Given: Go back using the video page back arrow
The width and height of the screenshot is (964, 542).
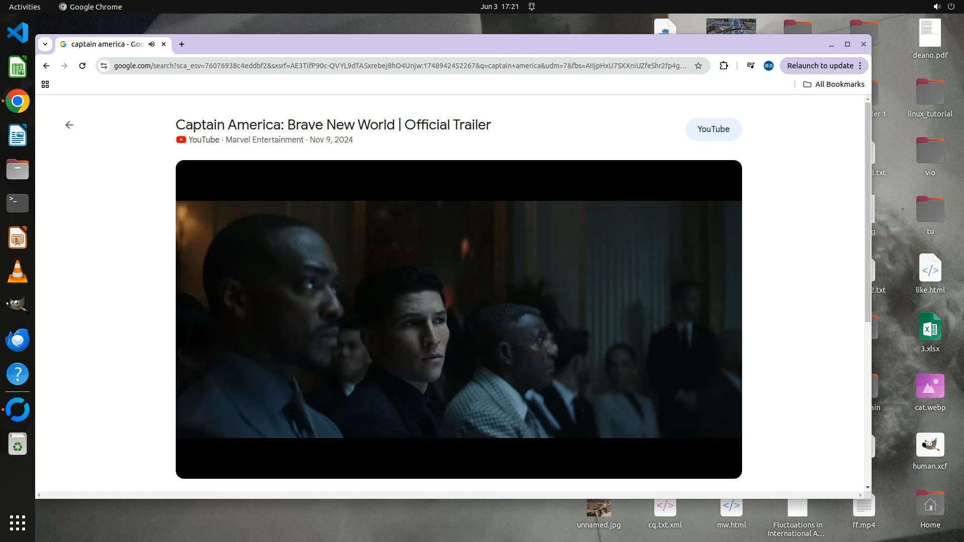Looking at the screenshot, I should [69, 125].
